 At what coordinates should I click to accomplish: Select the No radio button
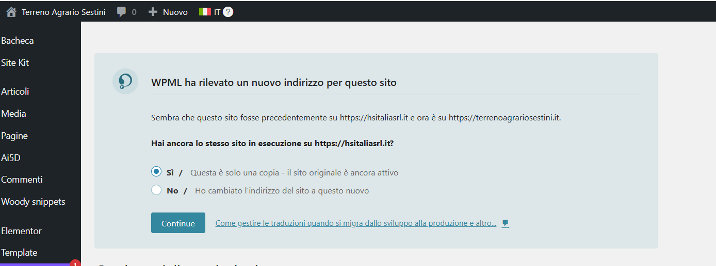[156, 190]
